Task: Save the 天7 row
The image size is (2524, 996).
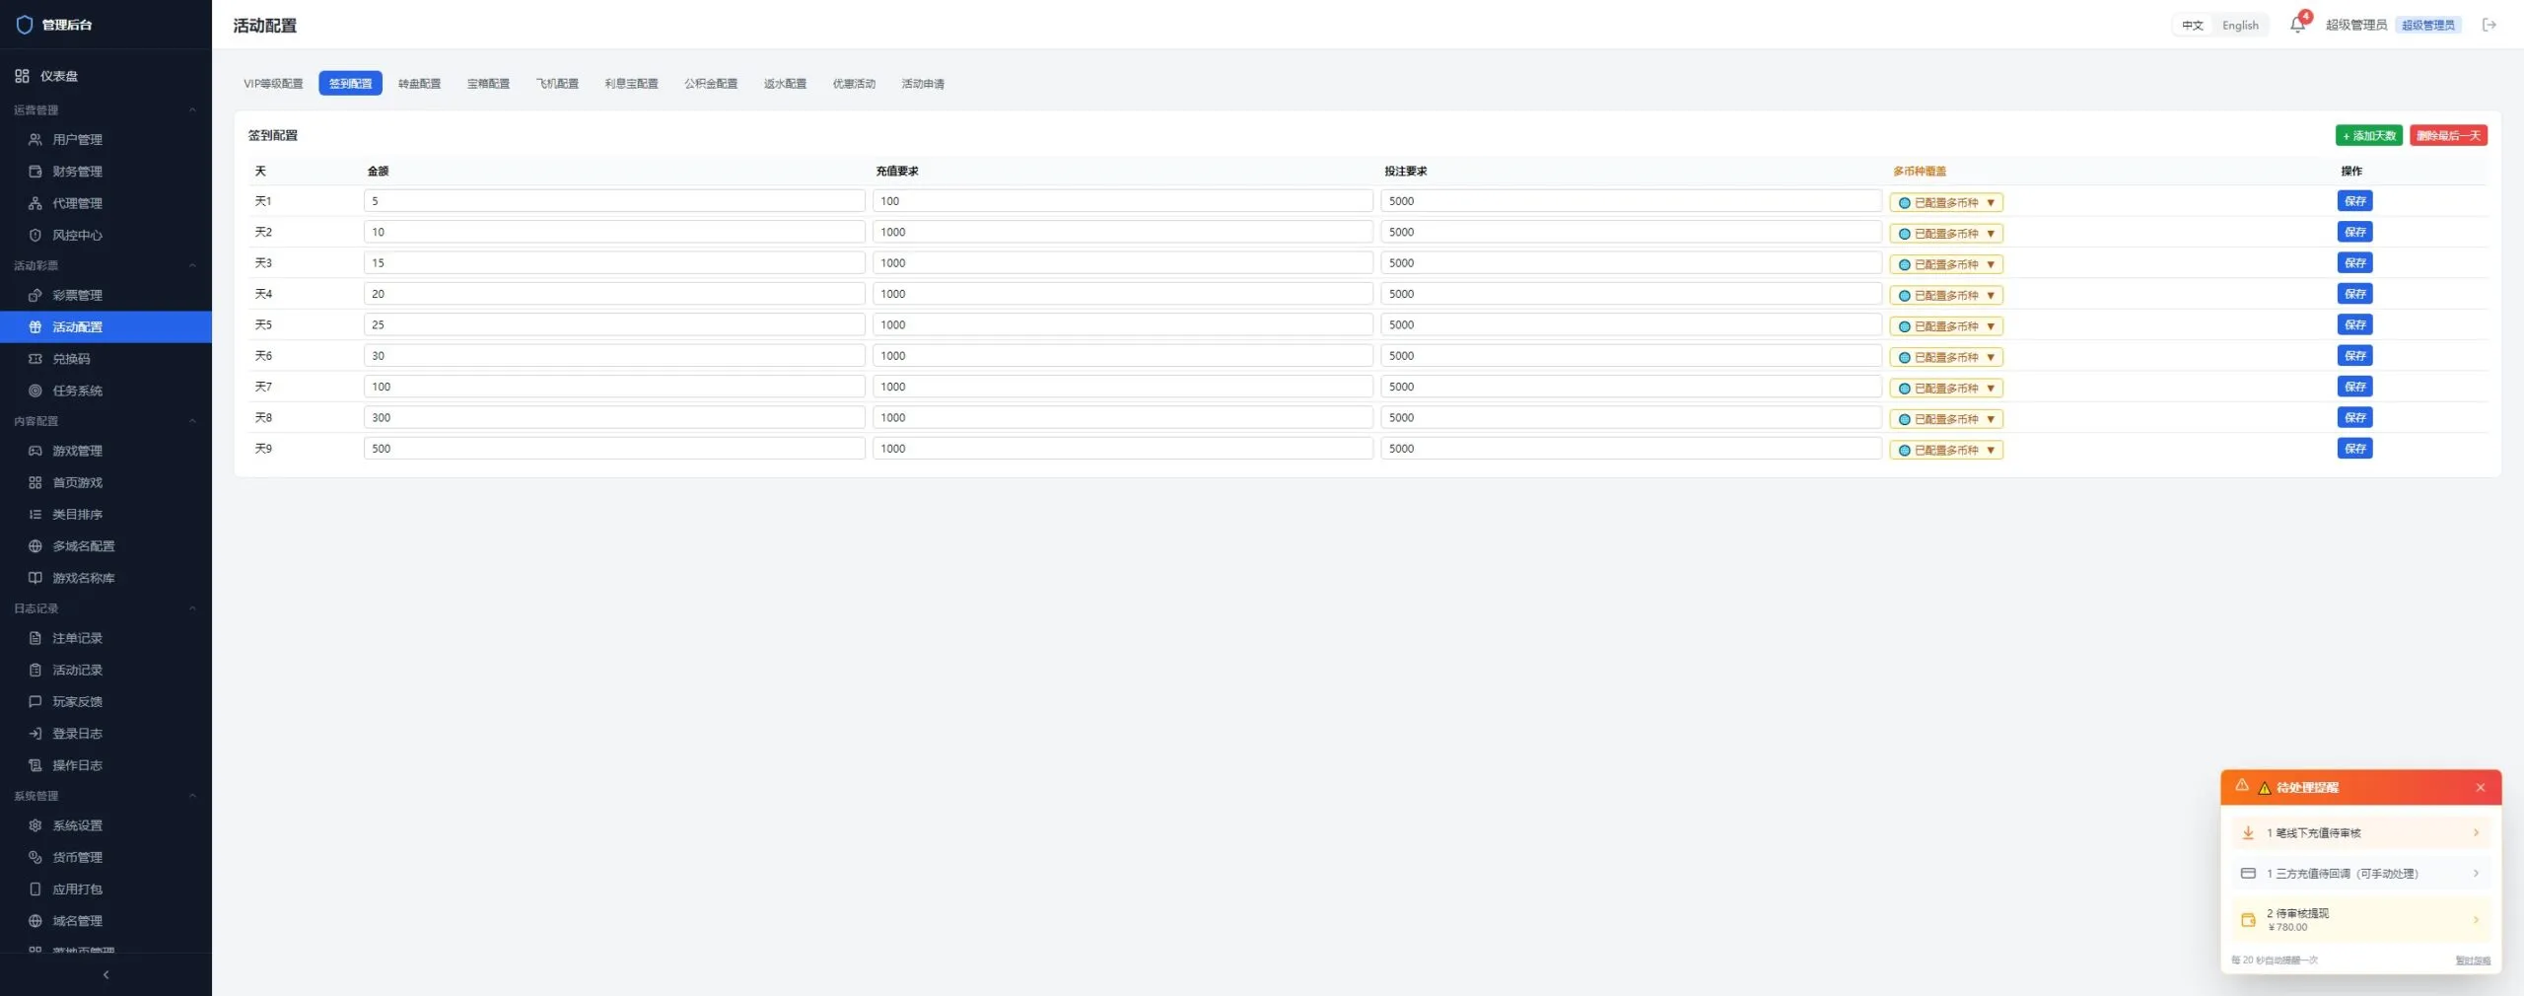Action: pyautogui.click(x=2354, y=387)
